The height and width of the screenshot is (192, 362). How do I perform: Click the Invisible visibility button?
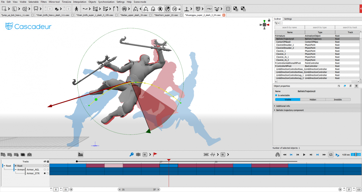coord(338,99)
